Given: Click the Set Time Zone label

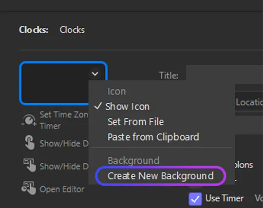Looking at the screenshot, I should 64,115.
